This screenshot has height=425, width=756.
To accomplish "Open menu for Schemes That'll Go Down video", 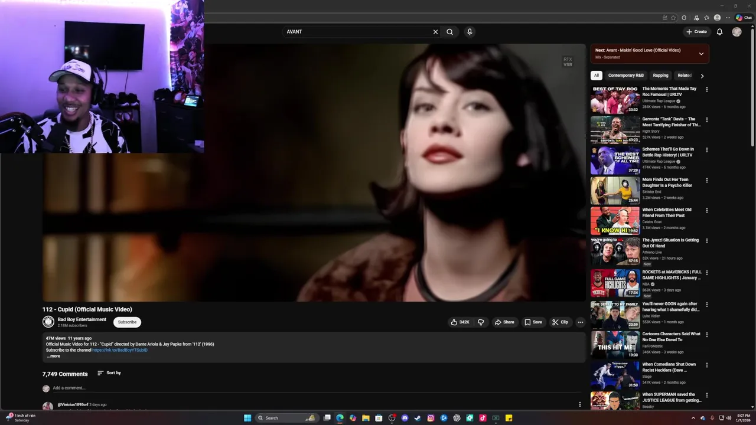I will click(x=706, y=150).
